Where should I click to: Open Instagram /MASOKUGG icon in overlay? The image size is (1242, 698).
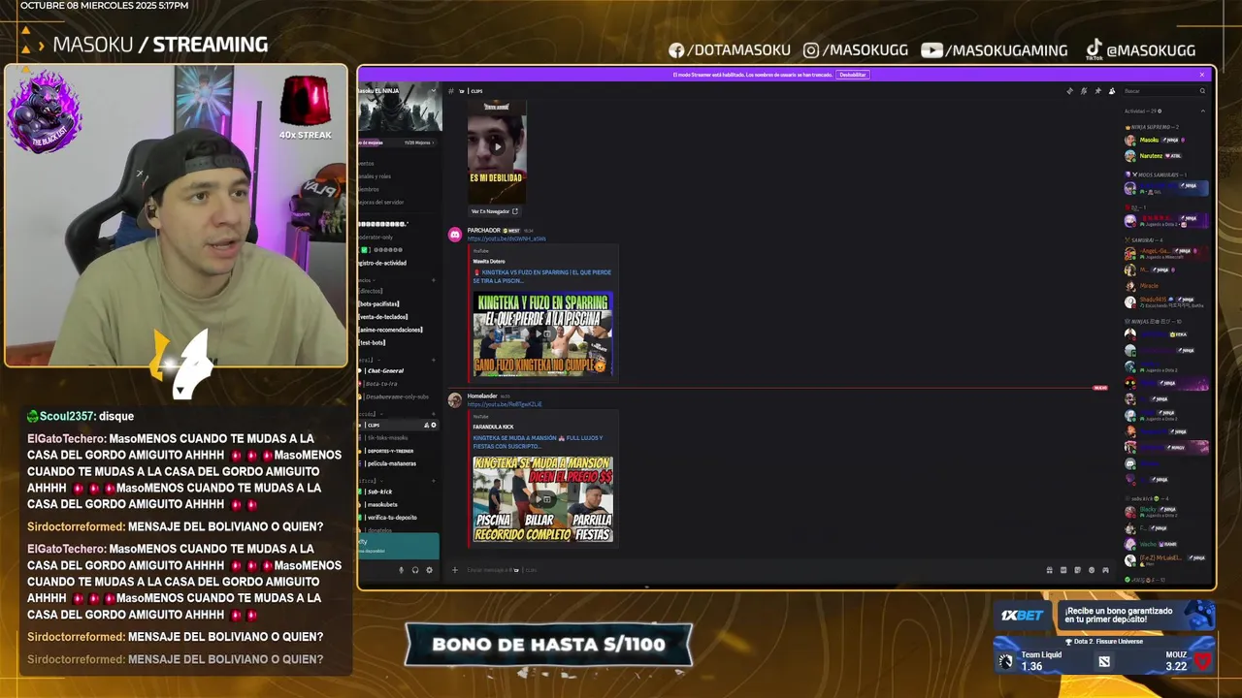pyautogui.click(x=811, y=50)
